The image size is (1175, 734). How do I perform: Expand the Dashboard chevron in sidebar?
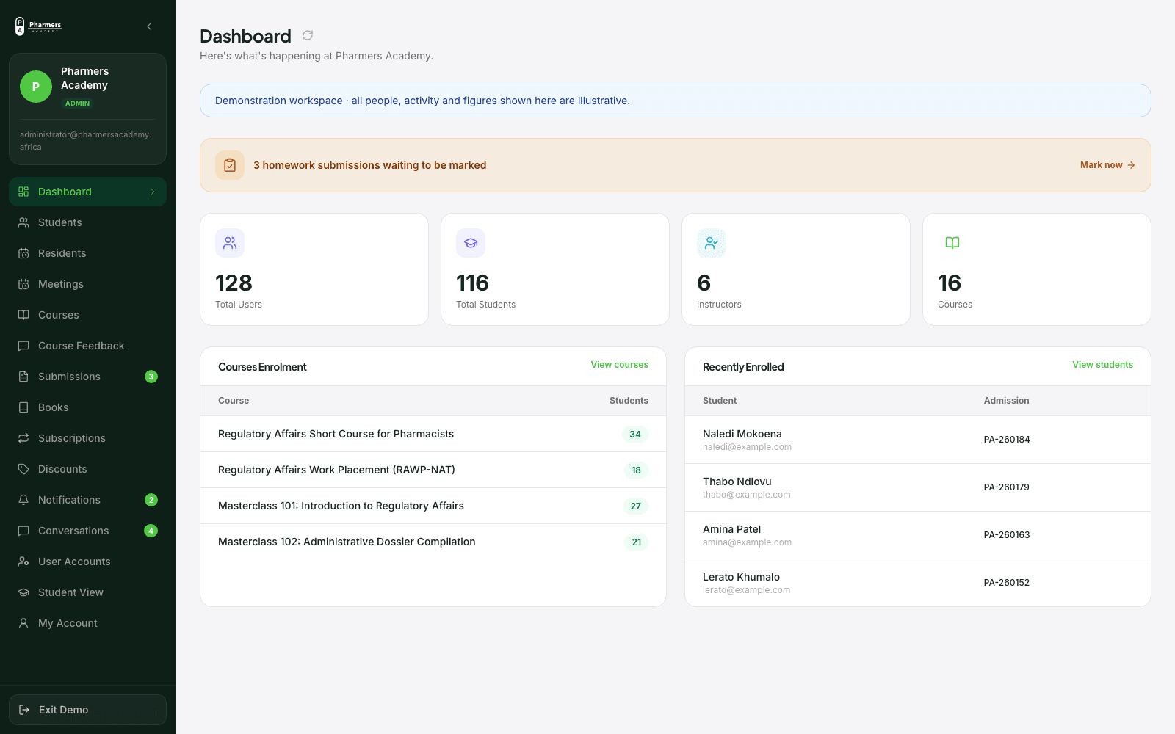(x=153, y=192)
